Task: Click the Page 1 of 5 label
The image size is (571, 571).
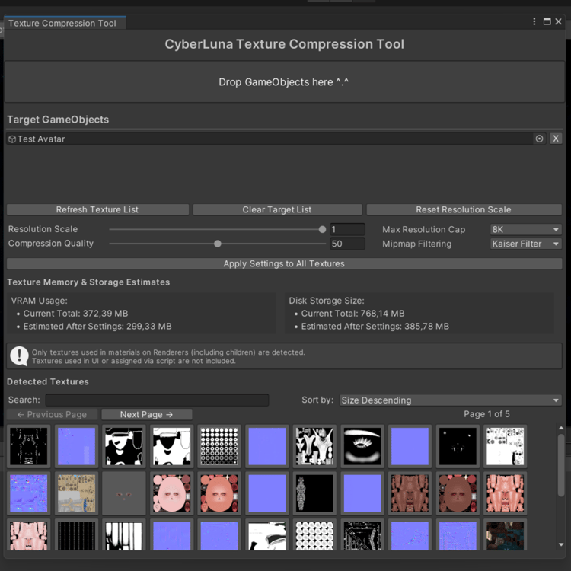Action: (486, 414)
